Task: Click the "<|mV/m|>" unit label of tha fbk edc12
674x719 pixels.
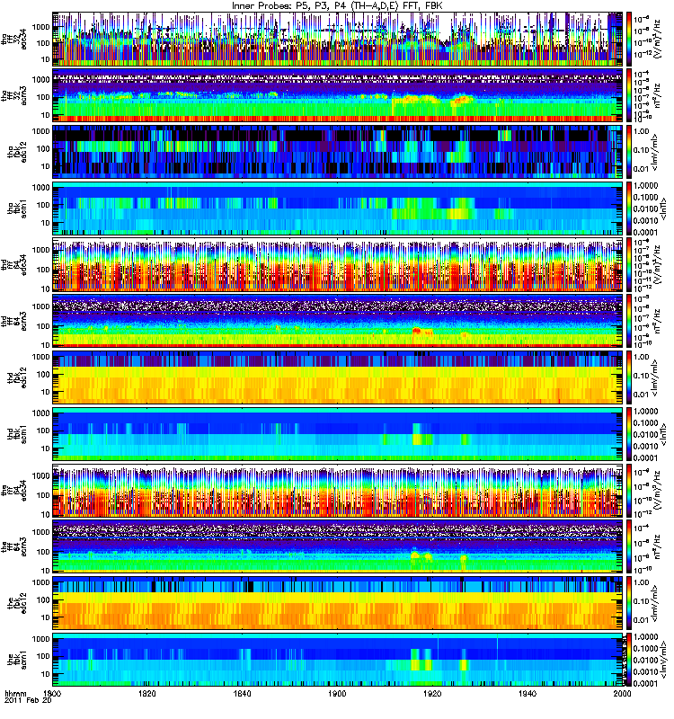Action: 655,152
